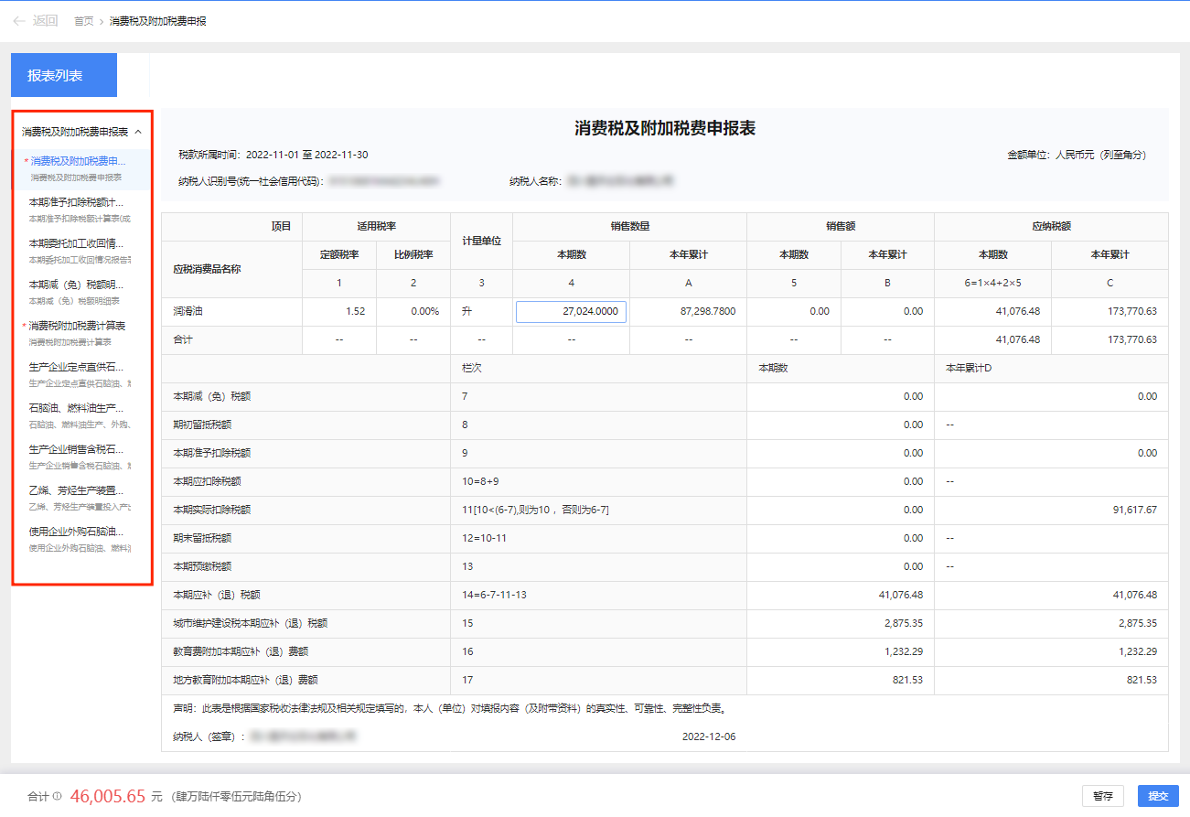The width and height of the screenshot is (1190, 817).
Task: Select 生产企业销售含税石脑油 sidebar item
Action: click(77, 449)
